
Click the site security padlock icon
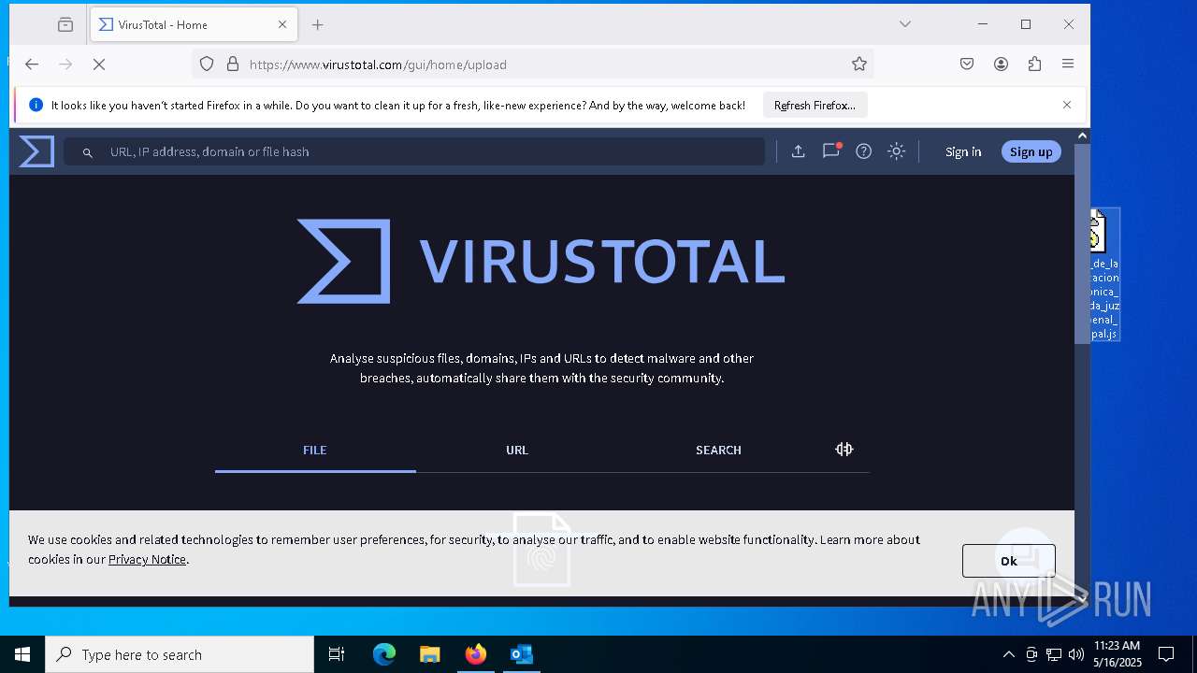(232, 64)
